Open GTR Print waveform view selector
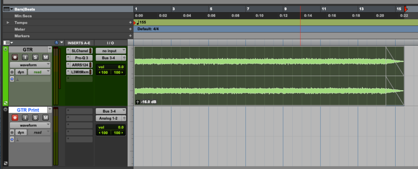This screenshot has width=418, height=169. [x=30, y=126]
